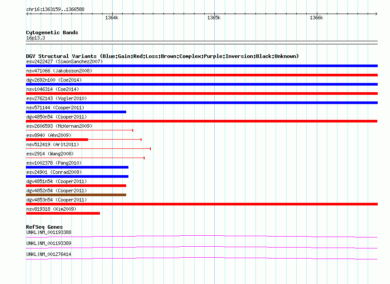Click the UNKL|NM_001276414 transcript label
This screenshot has width=390, height=284.
coord(49,254)
